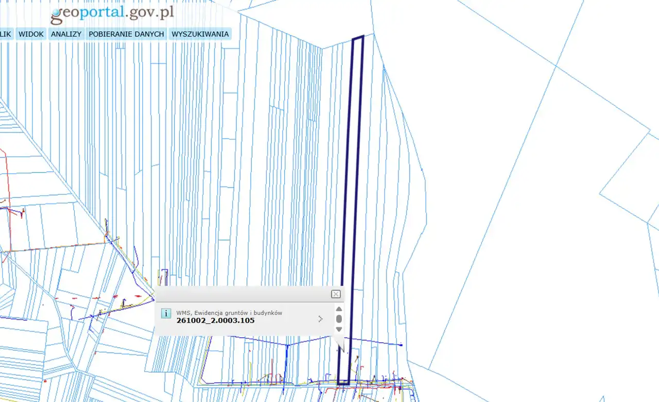
Task: Click the popup scrollbar thumb
Action: pyautogui.click(x=339, y=319)
